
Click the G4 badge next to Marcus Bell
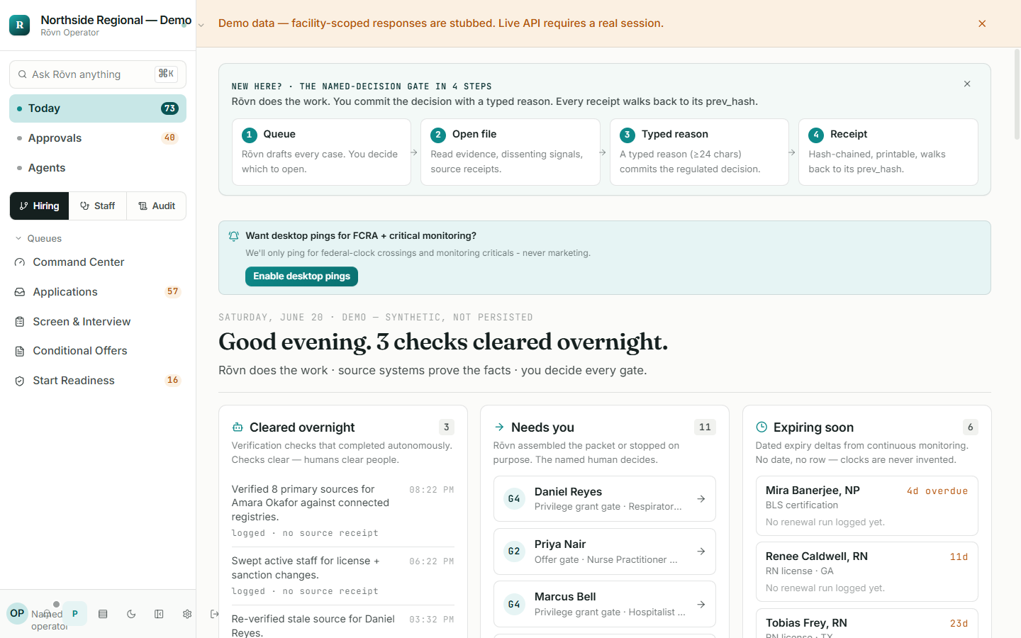pyautogui.click(x=514, y=605)
